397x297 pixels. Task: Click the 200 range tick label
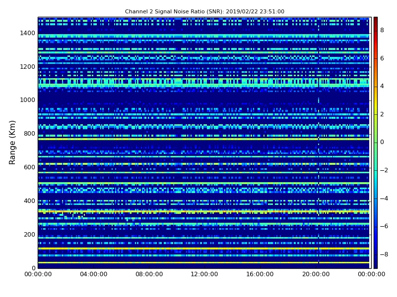click(x=29, y=234)
